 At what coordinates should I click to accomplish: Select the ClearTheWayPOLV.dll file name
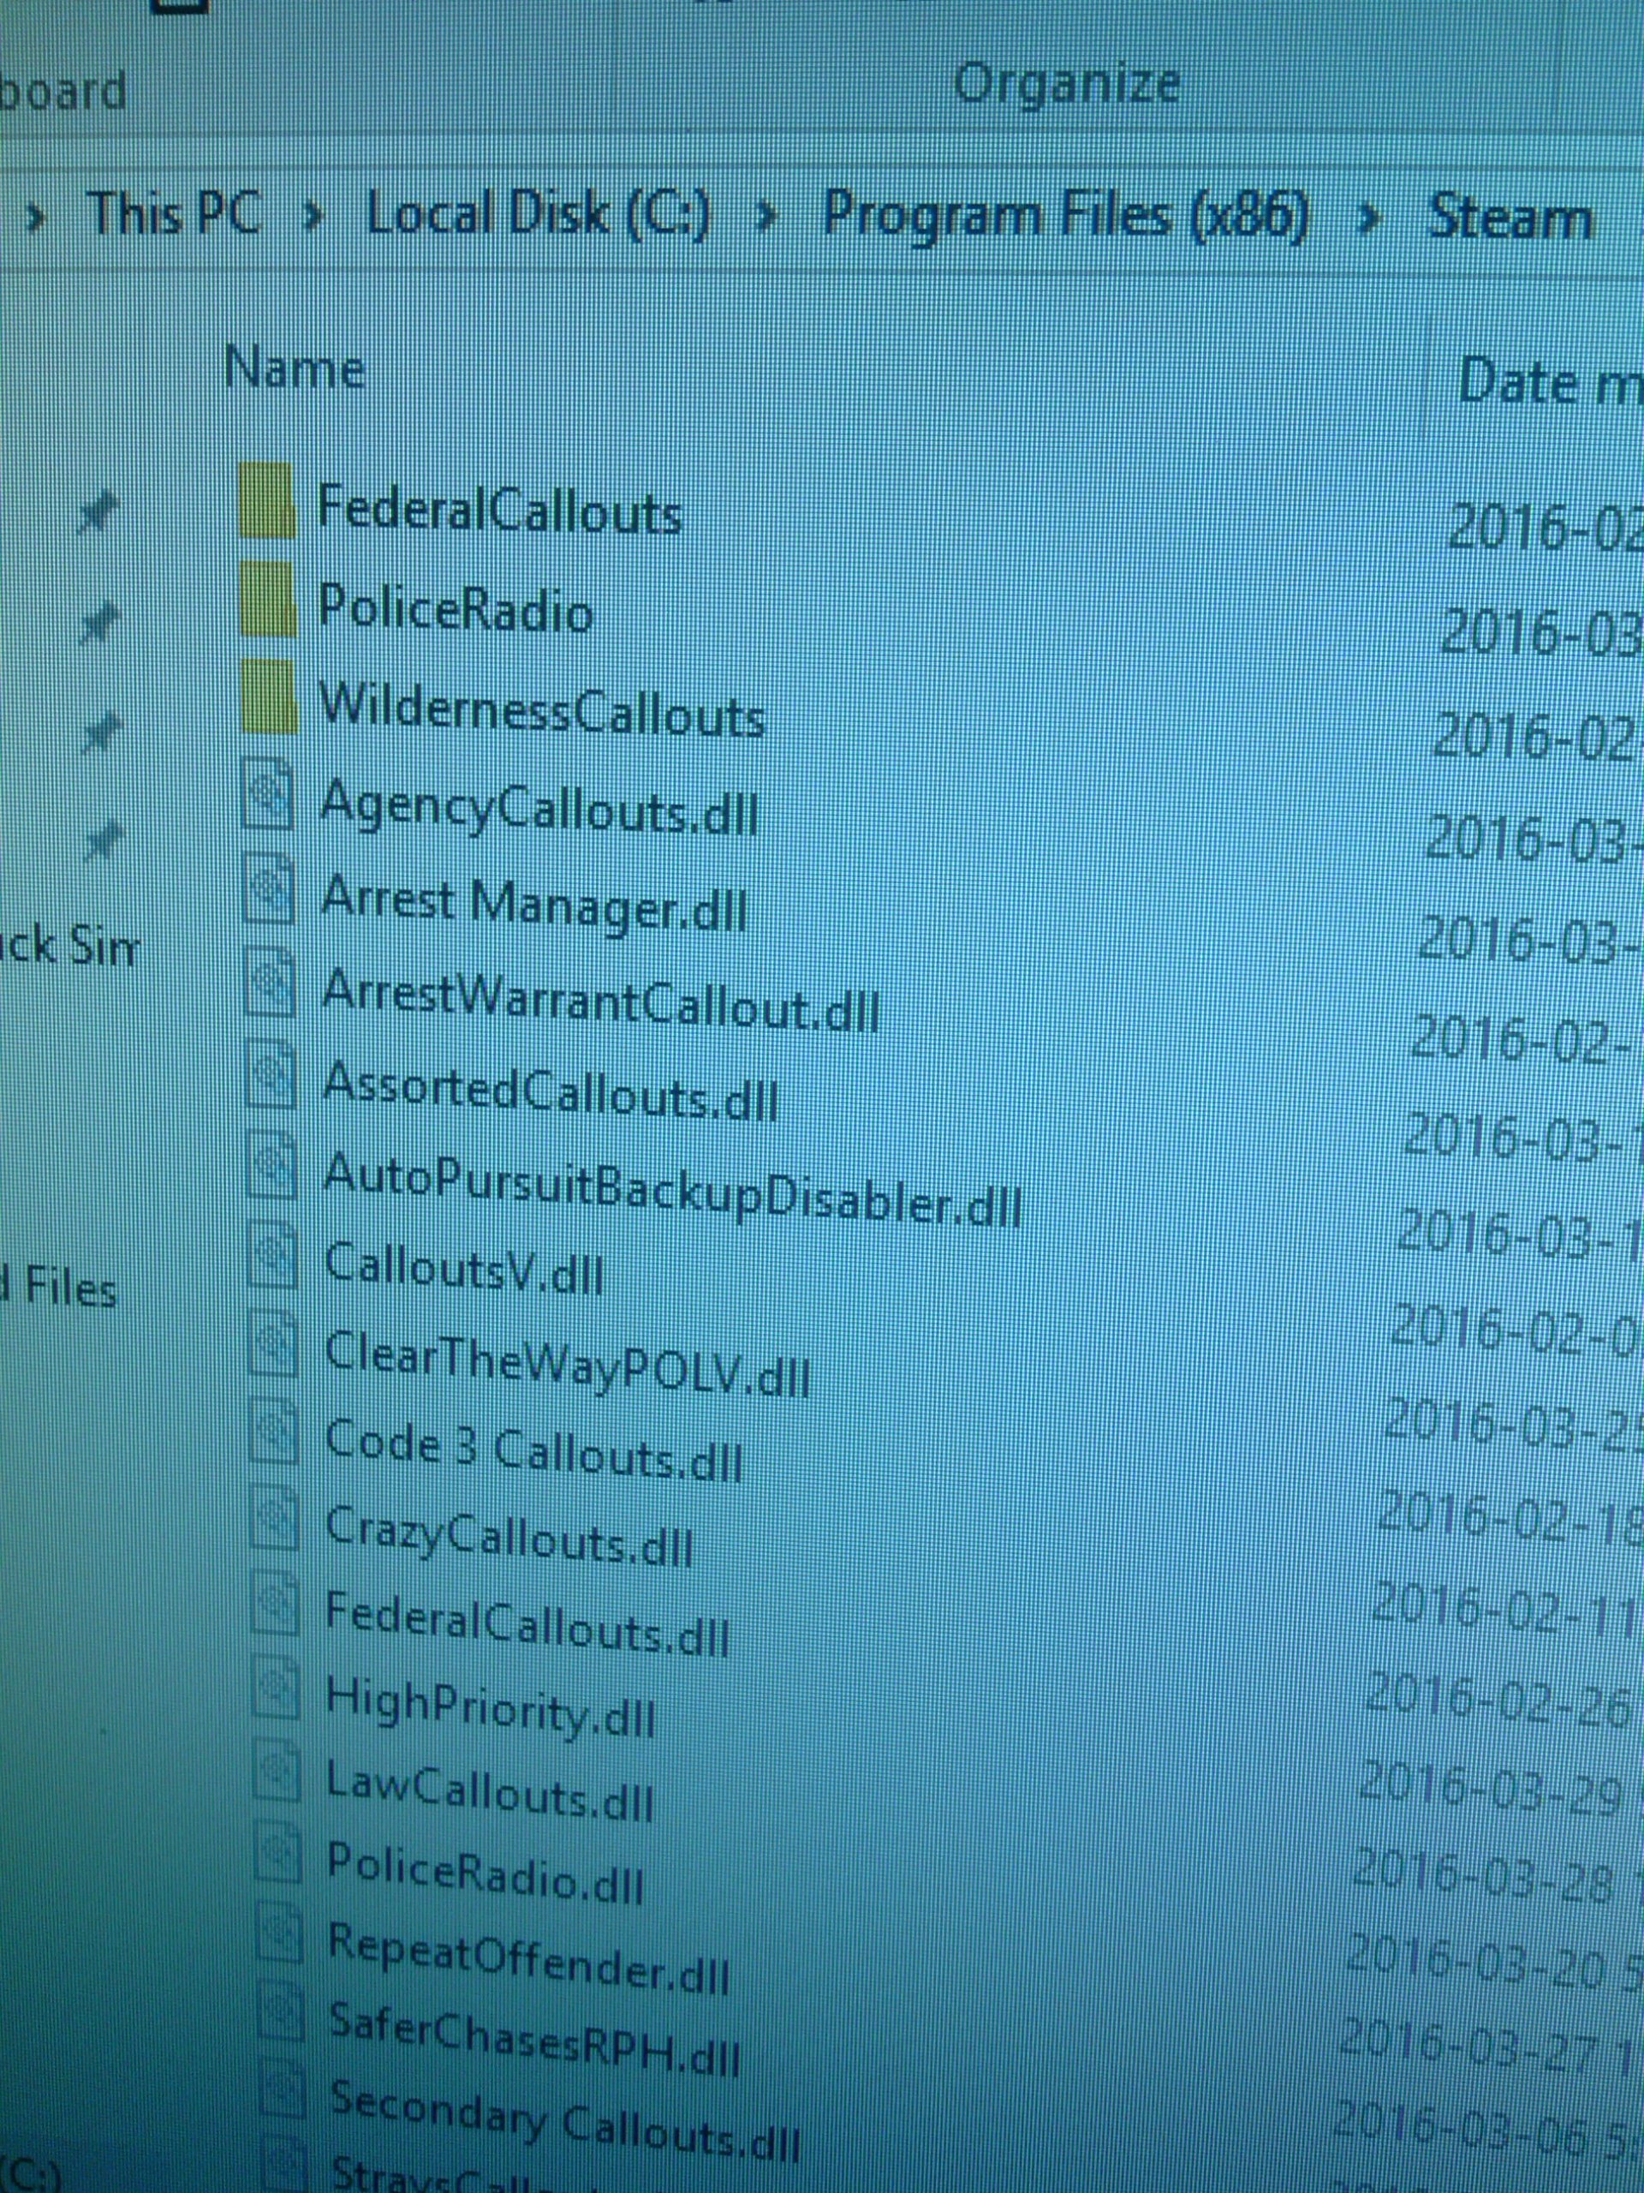click(567, 1363)
